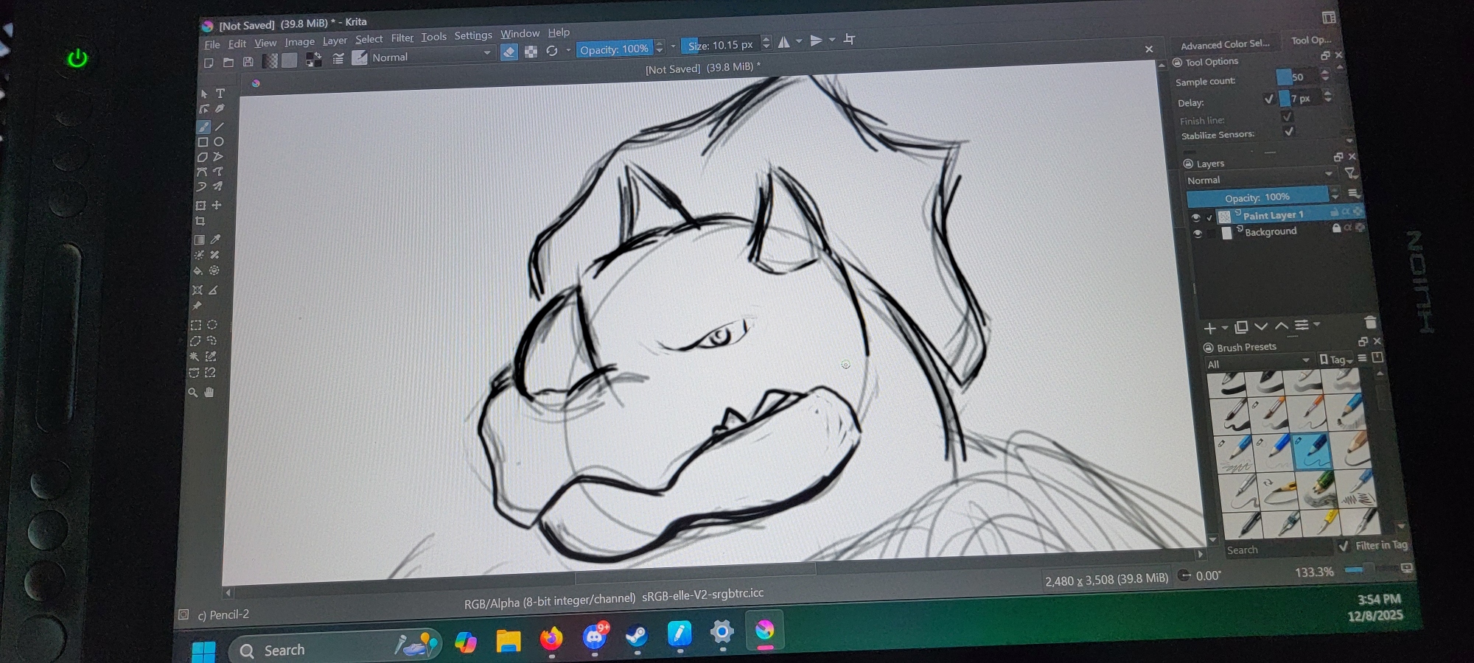Open Firefox from the taskbar

(x=551, y=638)
